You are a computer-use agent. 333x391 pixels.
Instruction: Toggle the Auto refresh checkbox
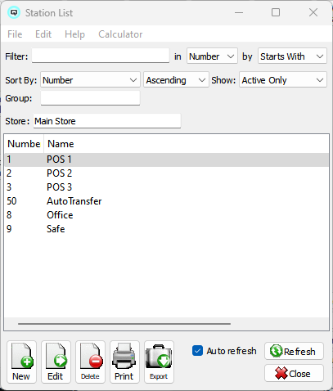(197, 351)
